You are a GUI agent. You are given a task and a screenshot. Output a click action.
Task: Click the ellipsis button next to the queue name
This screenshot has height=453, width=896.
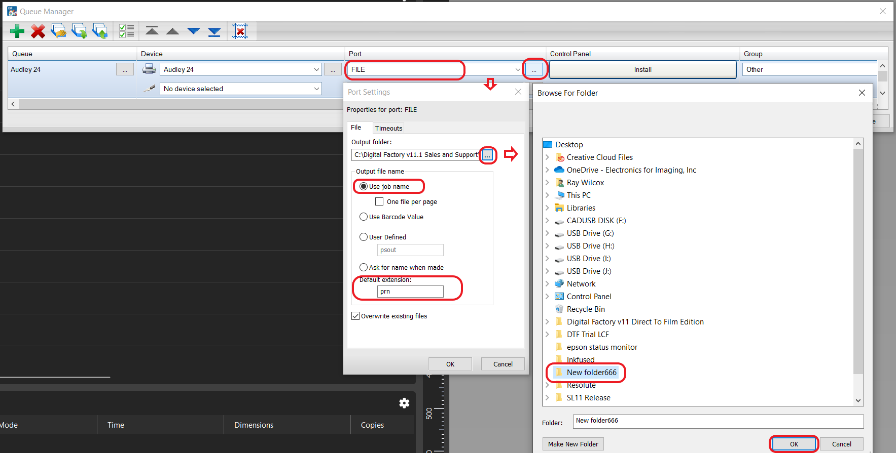(x=125, y=69)
